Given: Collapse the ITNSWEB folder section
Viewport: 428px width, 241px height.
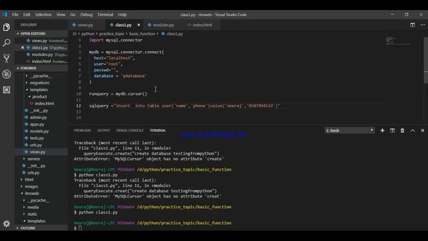Looking at the screenshot, I should pos(41,68).
